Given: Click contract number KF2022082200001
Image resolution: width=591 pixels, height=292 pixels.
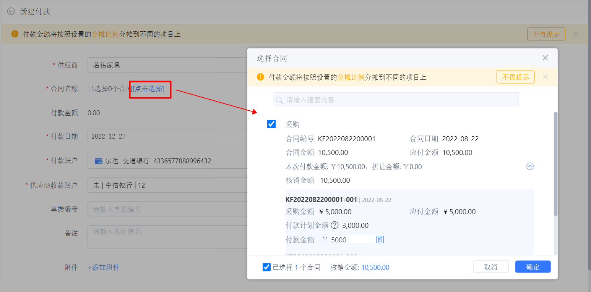Looking at the screenshot, I should coord(347,139).
